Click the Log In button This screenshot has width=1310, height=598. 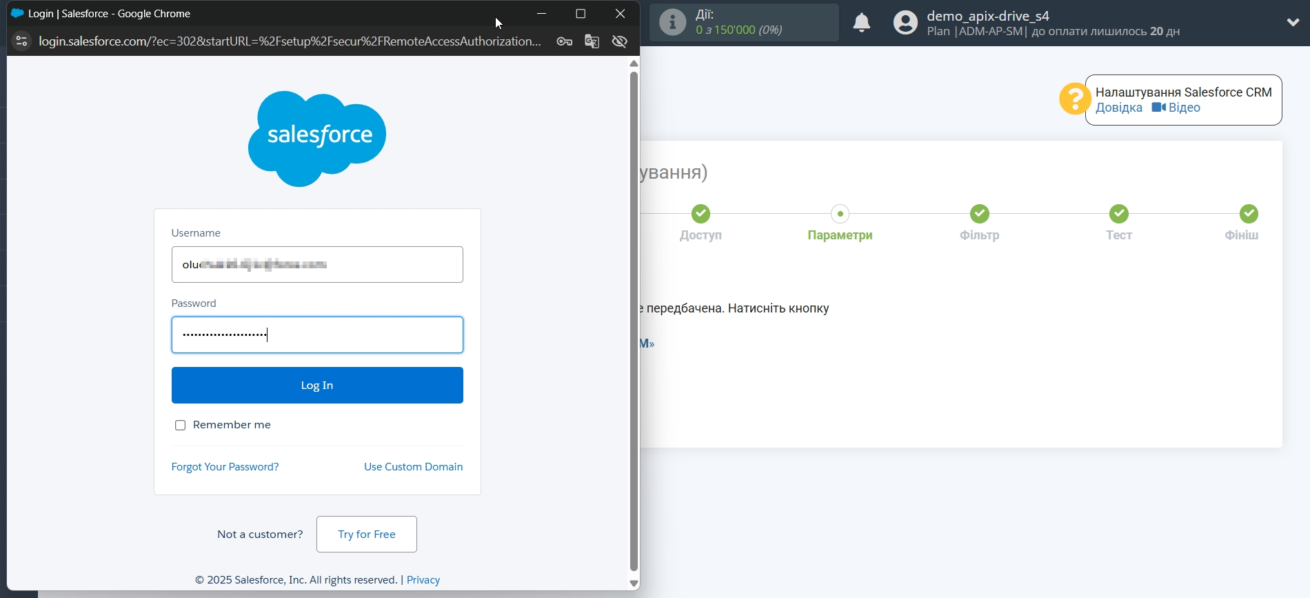click(x=317, y=385)
